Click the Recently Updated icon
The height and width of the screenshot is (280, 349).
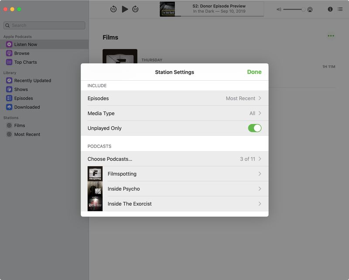pyautogui.click(x=9, y=80)
